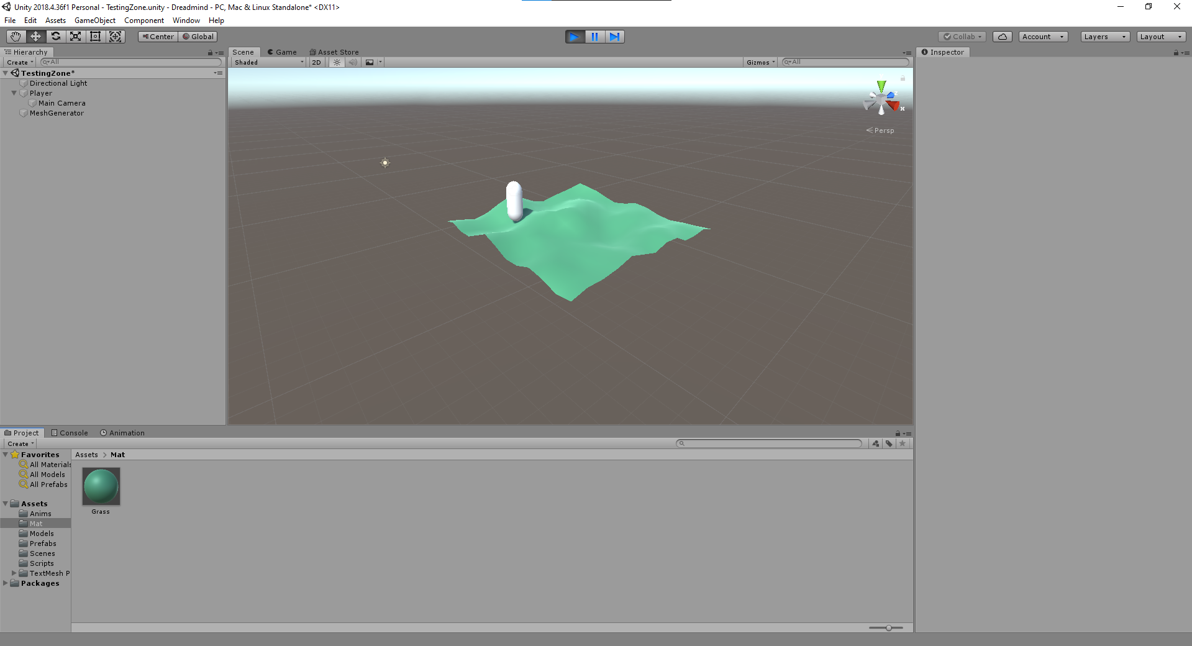Select the Rotate tool

pos(55,37)
